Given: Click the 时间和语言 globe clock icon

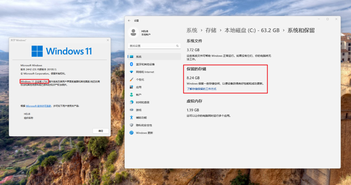Looking at the screenshot, I should (x=131, y=102).
